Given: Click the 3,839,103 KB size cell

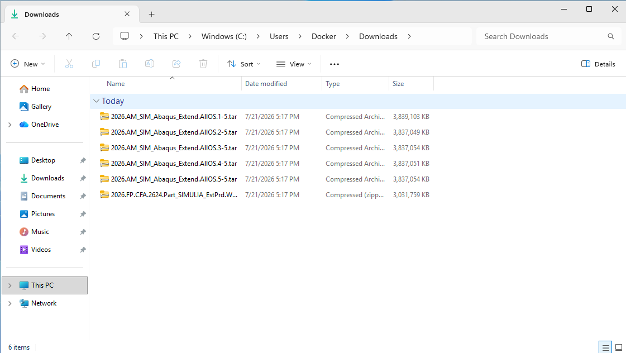Looking at the screenshot, I should coord(411,117).
